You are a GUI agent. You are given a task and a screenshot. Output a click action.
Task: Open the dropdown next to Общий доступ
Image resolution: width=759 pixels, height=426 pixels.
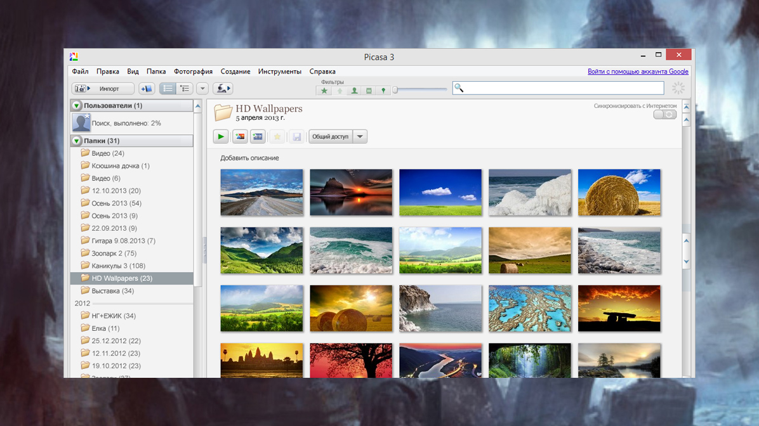(360, 136)
